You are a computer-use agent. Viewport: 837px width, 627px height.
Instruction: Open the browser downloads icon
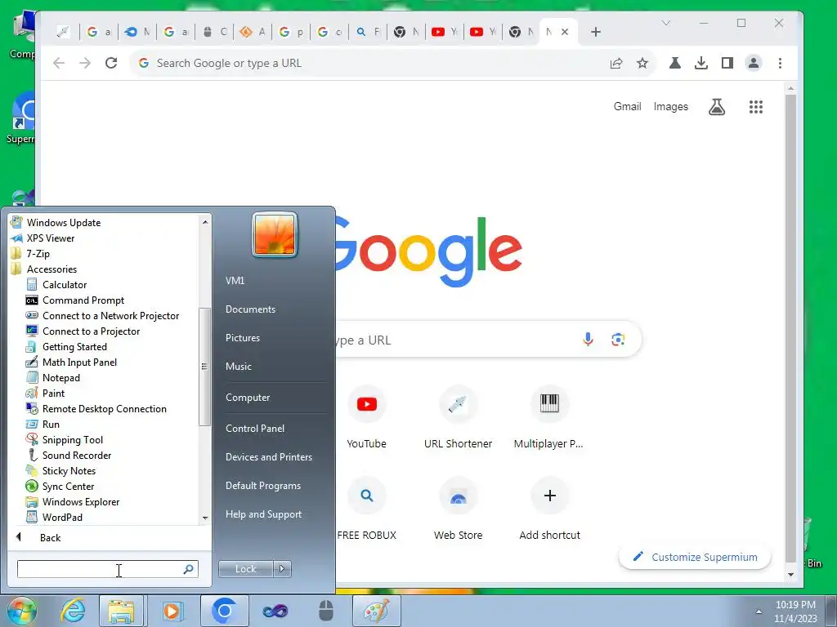coord(700,63)
